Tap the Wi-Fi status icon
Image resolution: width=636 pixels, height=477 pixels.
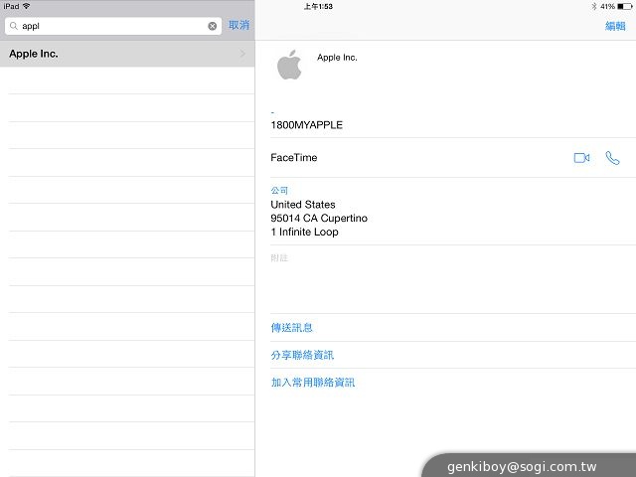pyautogui.click(x=27, y=6)
